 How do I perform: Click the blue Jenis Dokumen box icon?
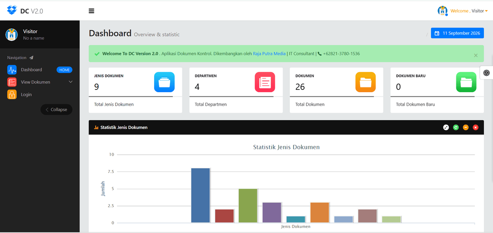point(164,82)
